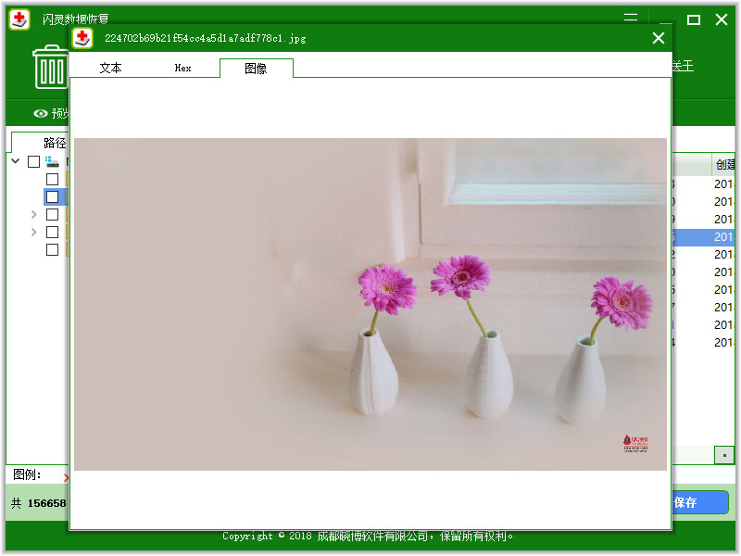
Task: Check the highlighted second child checkbox
Action: click(53, 196)
